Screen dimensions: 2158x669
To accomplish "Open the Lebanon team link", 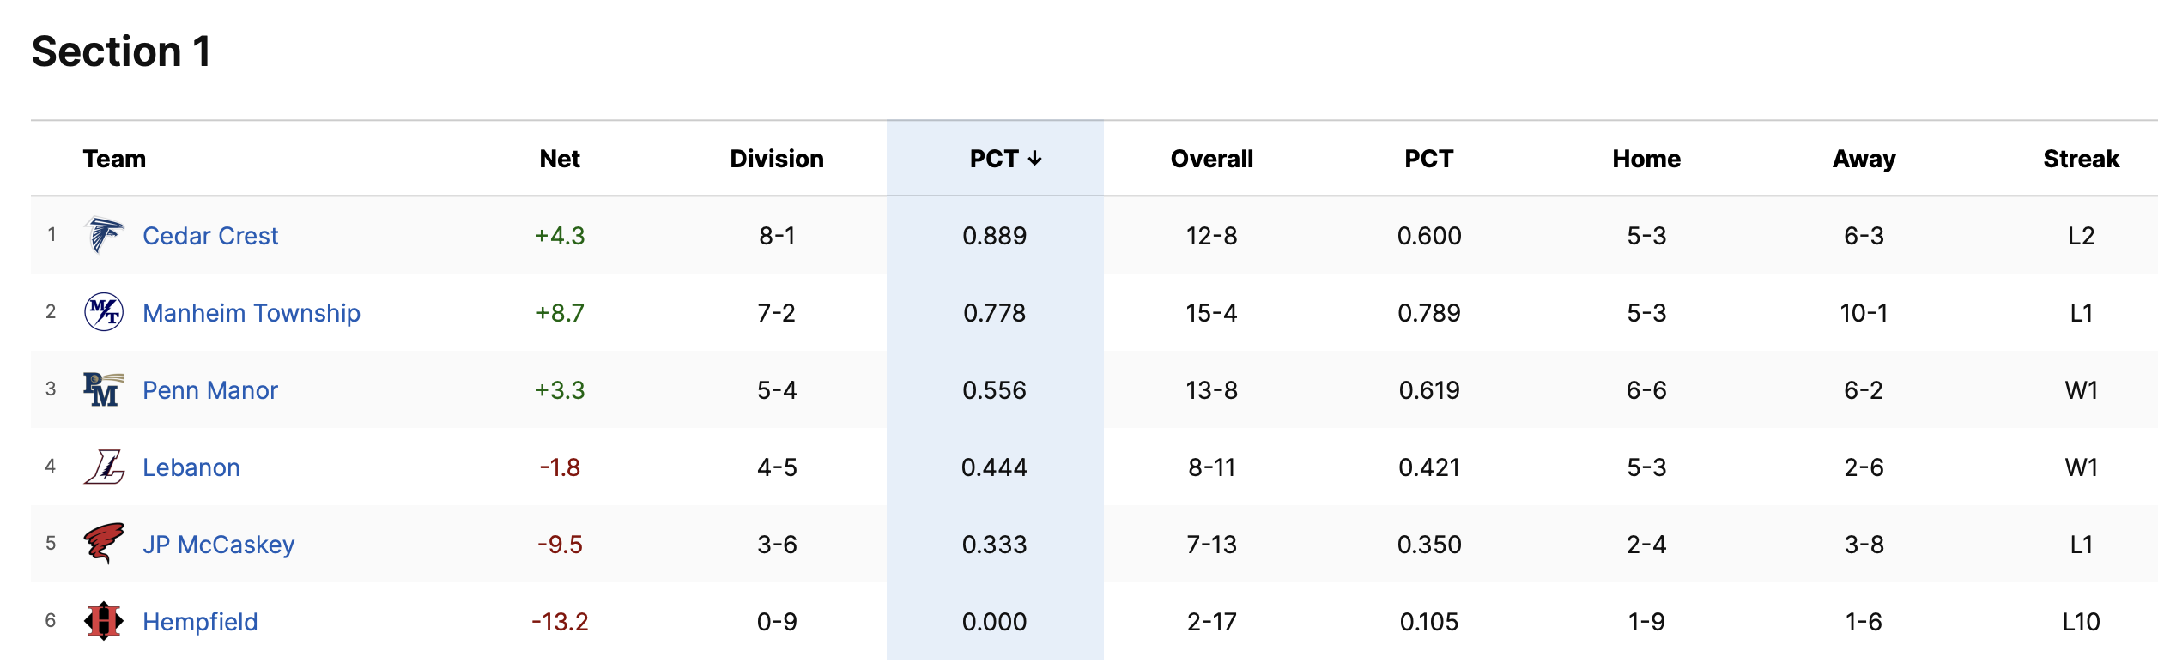I will (x=191, y=467).
